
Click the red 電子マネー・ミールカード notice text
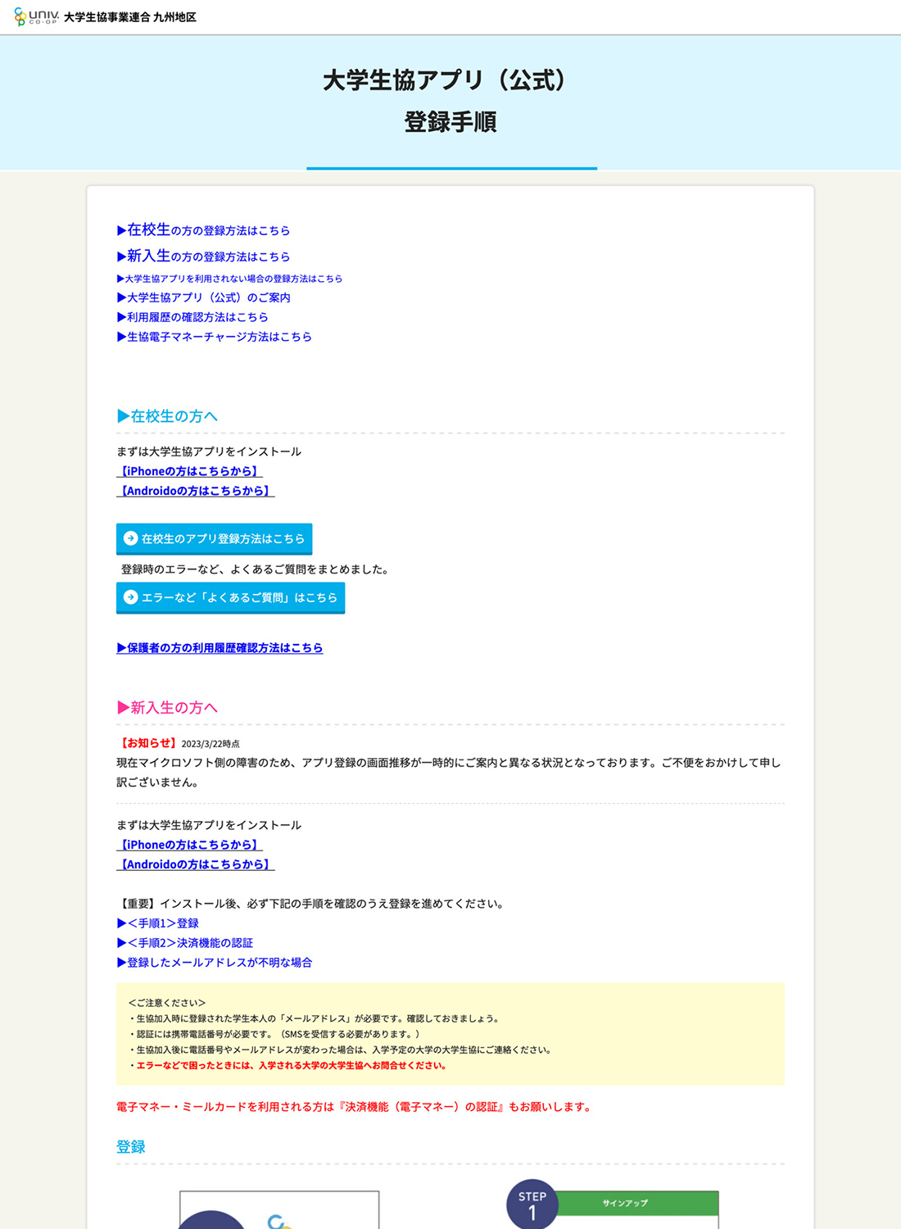point(355,1107)
